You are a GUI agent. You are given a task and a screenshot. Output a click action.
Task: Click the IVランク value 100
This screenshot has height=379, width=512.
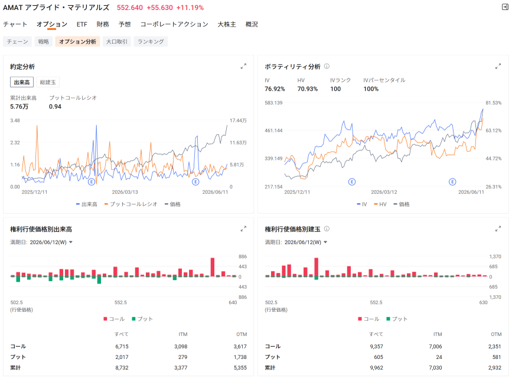coord(335,89)
